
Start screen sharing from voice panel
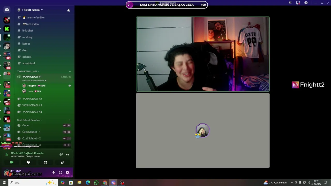[x=28, y=162]
